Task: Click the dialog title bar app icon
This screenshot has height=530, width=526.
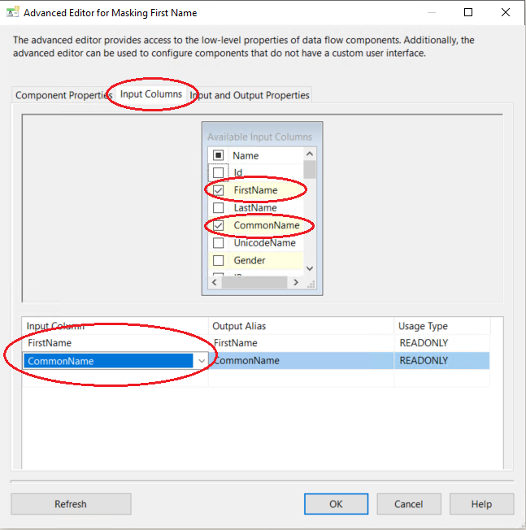Action: point(14,13)
